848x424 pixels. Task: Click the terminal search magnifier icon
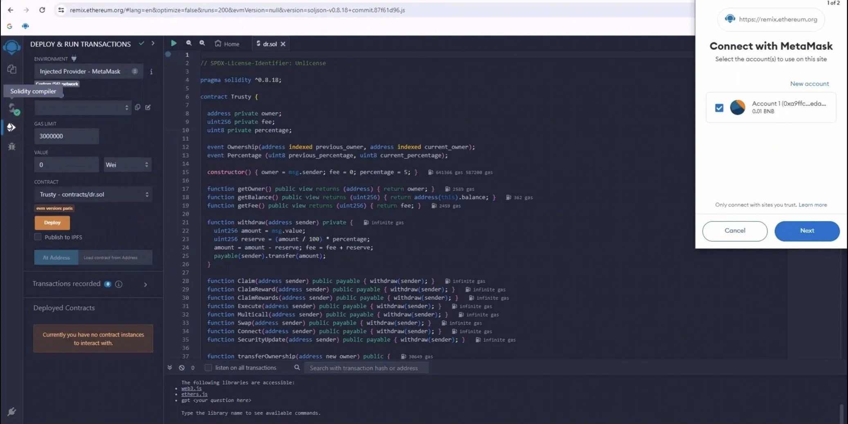pos(297,368)
